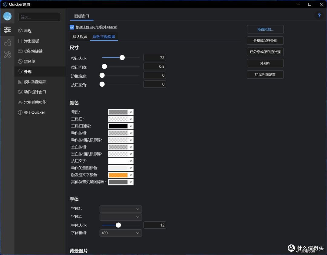Switch to the 默认设置 tab

pyautogui.click(x=80, y=37)
